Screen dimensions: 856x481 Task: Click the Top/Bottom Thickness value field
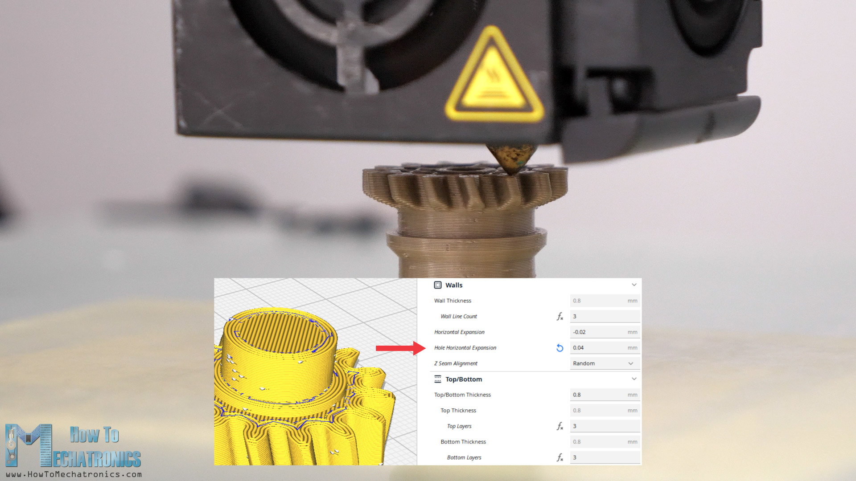(604, 395)
